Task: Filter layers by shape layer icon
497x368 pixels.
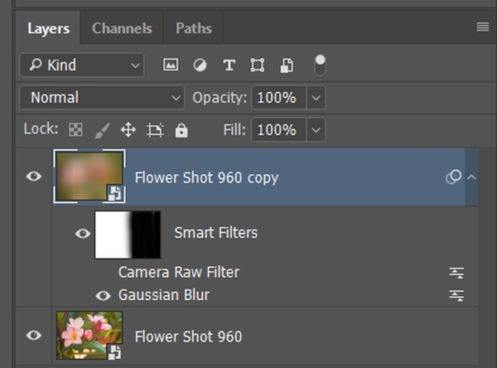Action: click(x=258, y=65)
